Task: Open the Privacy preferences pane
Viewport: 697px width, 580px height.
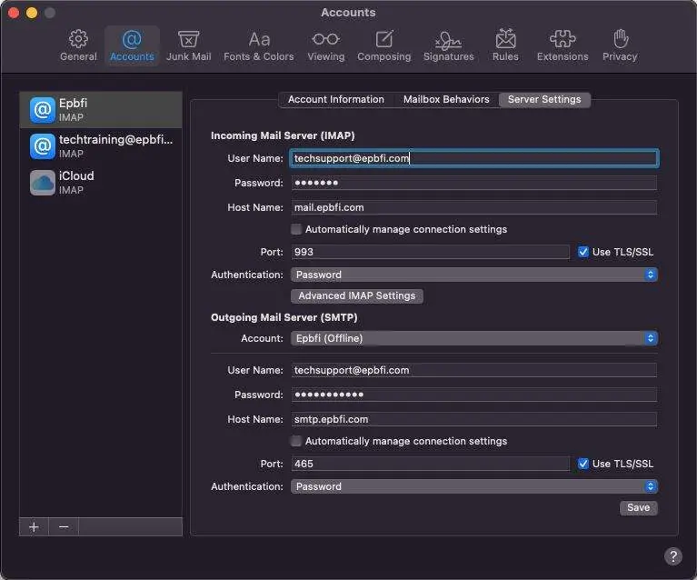Action: click(x=620, y=45)
